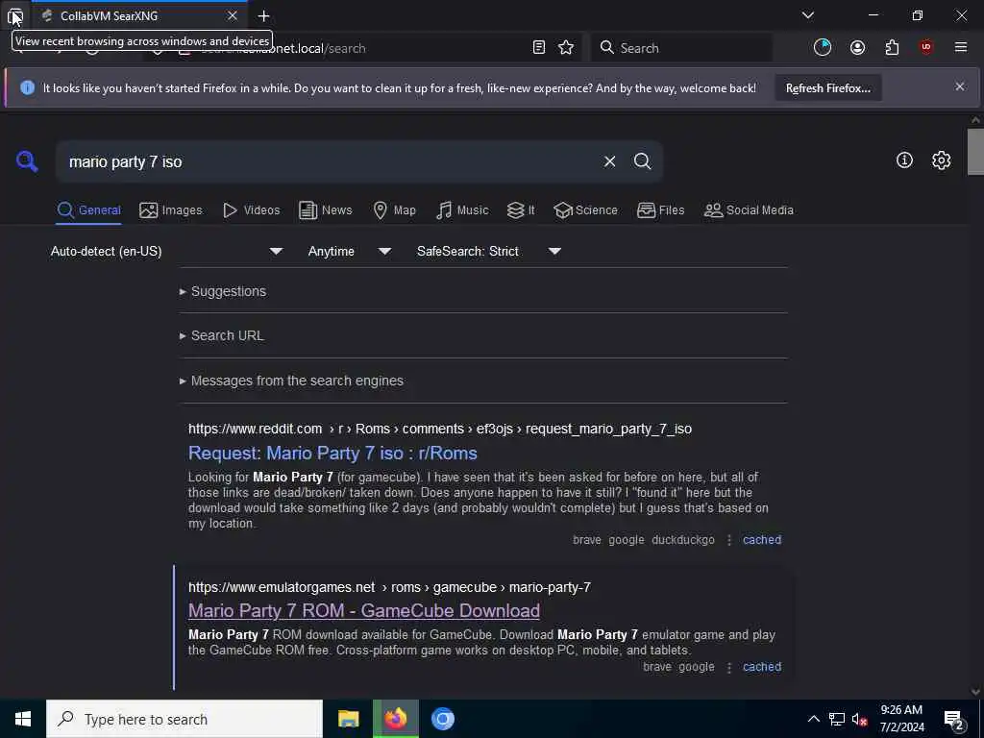
Task: Open the muted volume tray icon
Action: pos(859,719)
